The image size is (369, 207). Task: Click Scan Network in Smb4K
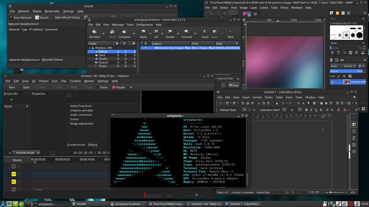pos(20,17)
